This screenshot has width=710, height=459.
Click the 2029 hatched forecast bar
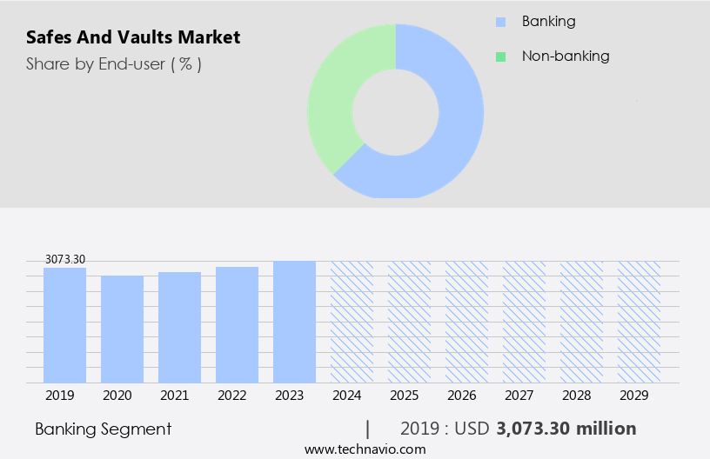(x=639, y=322)
